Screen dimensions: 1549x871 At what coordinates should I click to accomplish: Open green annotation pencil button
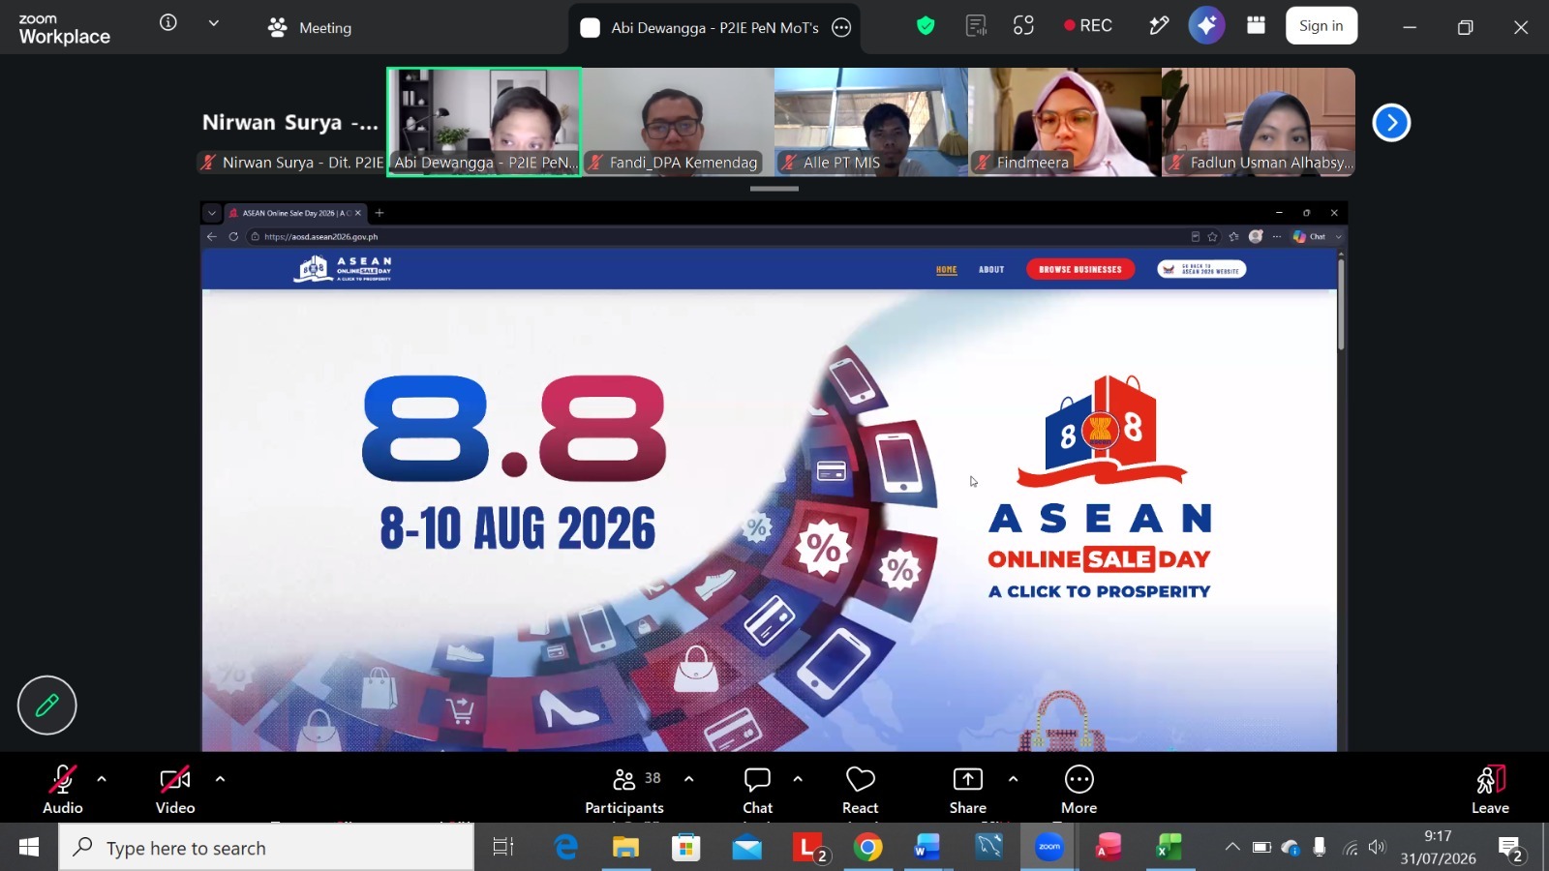point(46,706)
